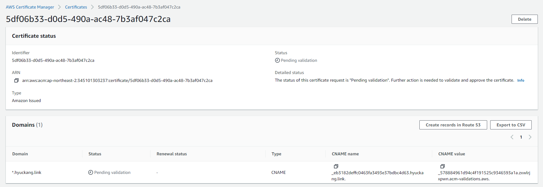Copy the CNAME value record
This screenshot has width=543, height=187.
[442, 166]
